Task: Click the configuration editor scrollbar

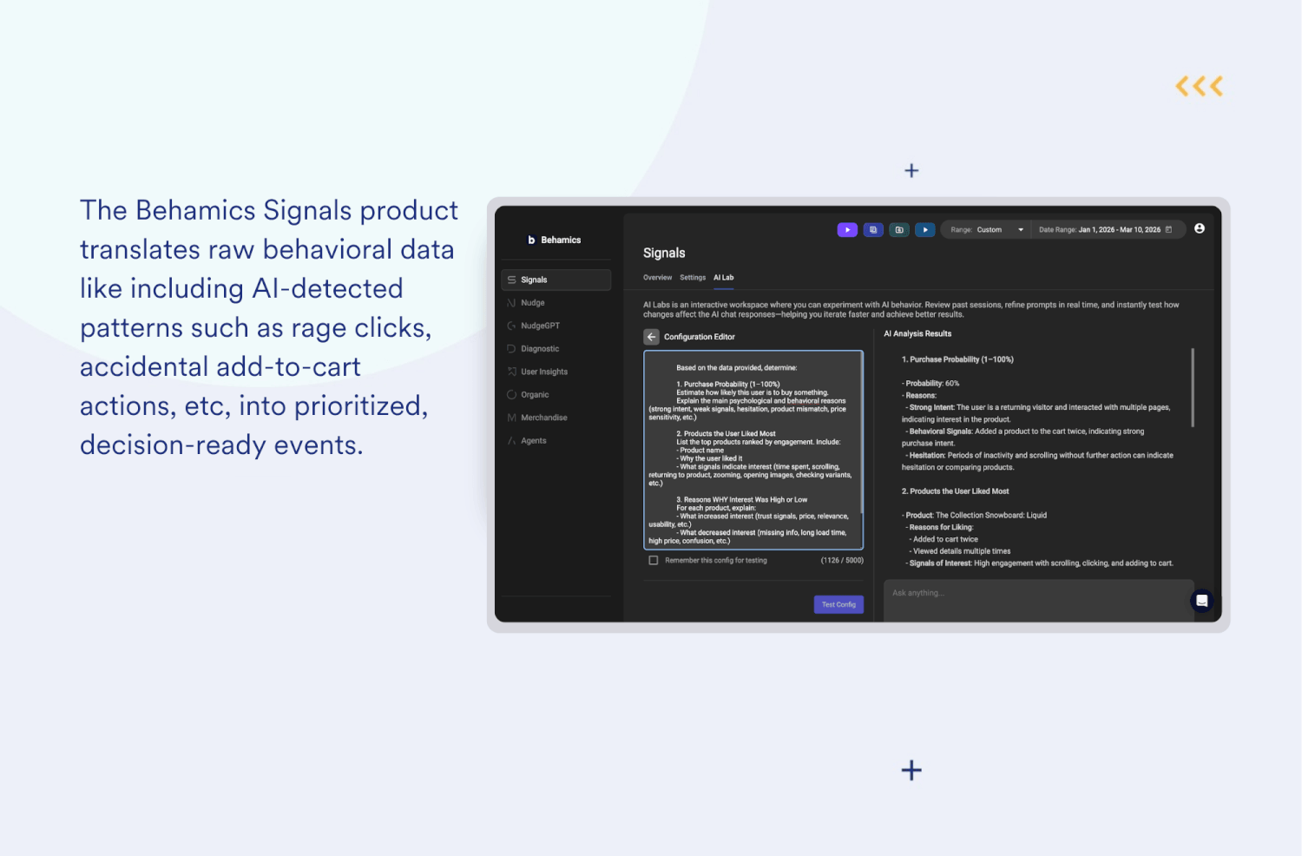Action: 861,431
